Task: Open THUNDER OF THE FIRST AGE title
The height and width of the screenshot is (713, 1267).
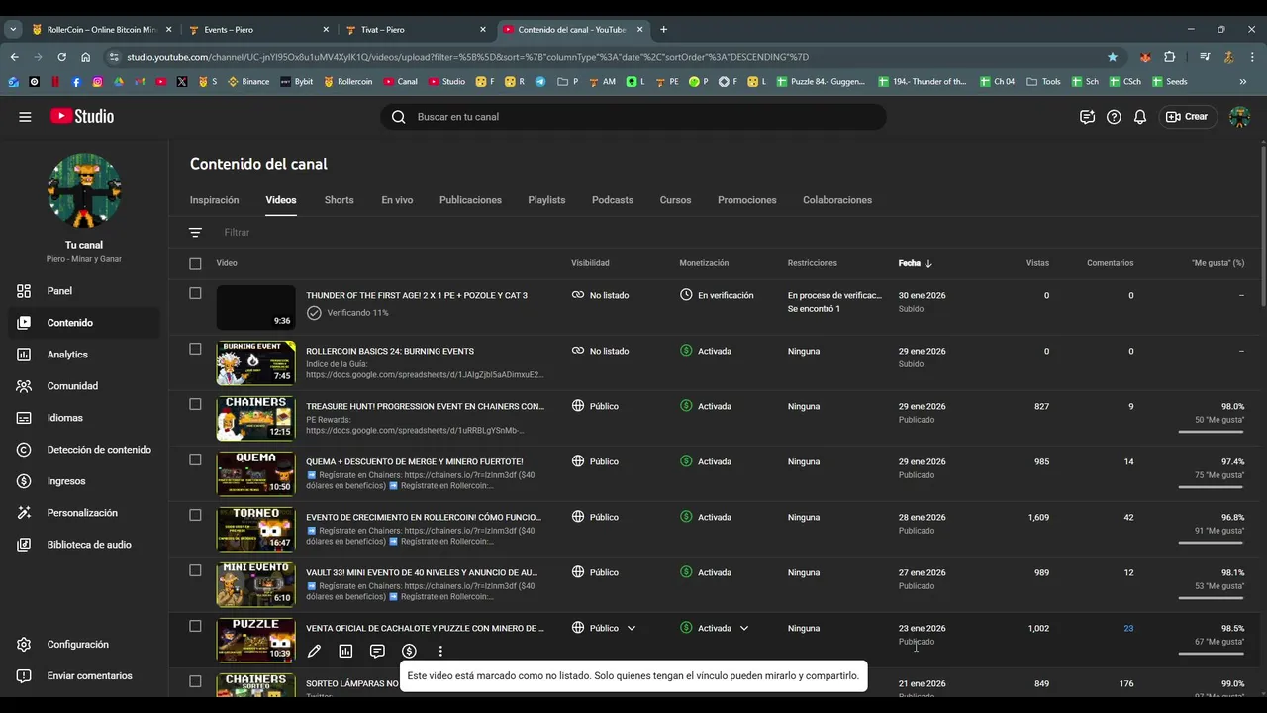Action: 417,295
